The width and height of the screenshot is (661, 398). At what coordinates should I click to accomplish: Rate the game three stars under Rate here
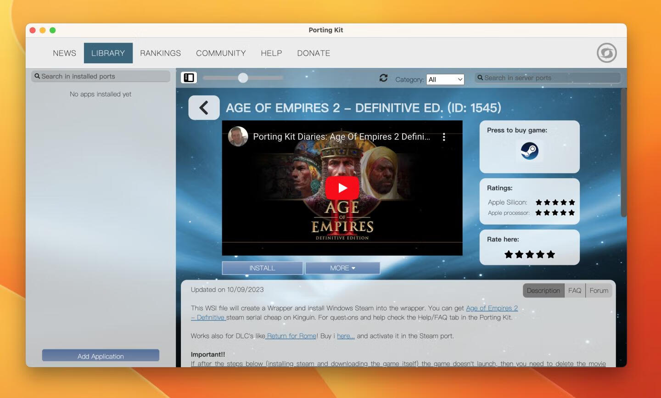(x=530, y=254)
